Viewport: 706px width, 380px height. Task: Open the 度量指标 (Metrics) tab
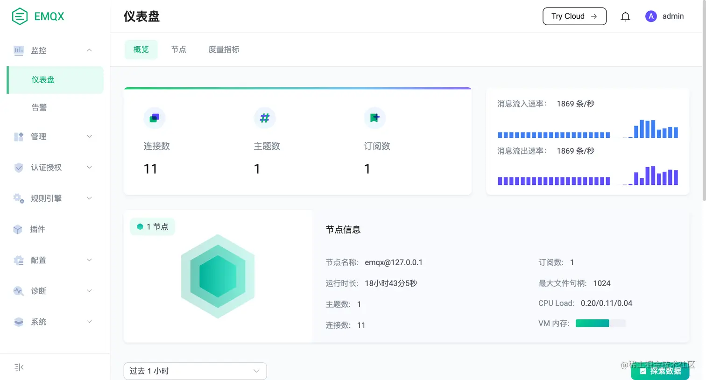(x=225, y=49)
